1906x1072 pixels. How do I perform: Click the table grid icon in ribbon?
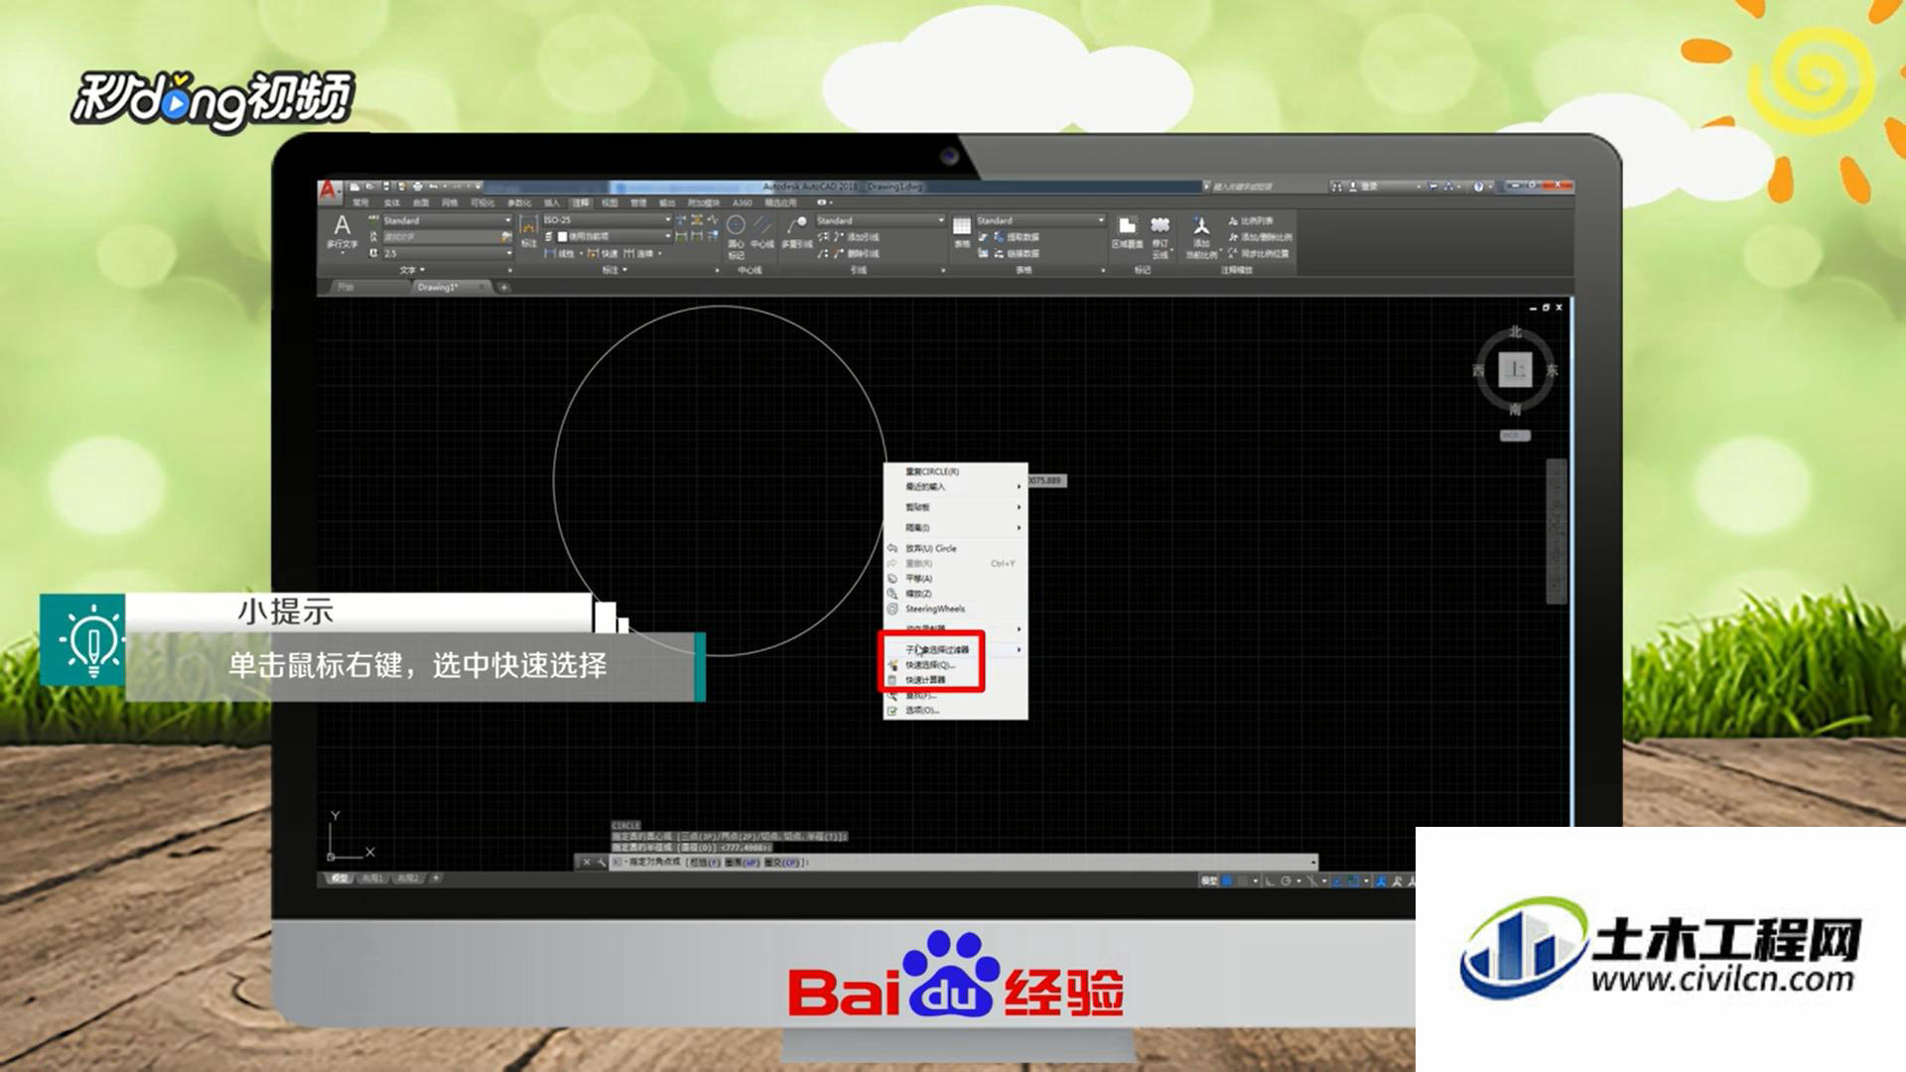click(x=962, y=226)
